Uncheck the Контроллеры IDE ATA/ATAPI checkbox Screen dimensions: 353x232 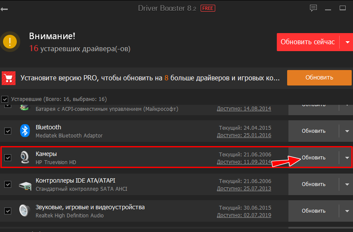8,184
